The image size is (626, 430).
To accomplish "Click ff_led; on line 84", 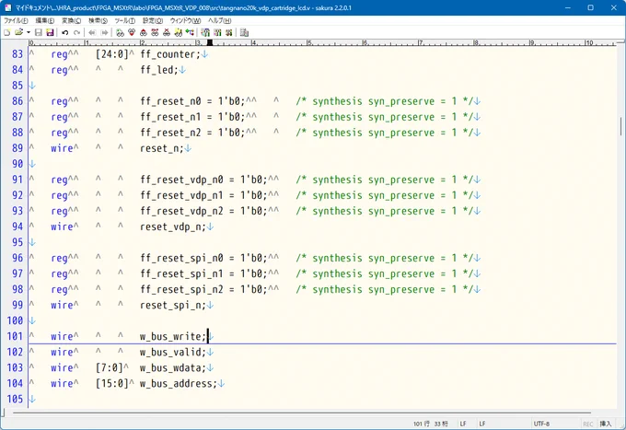I will [x=159, y=70].
